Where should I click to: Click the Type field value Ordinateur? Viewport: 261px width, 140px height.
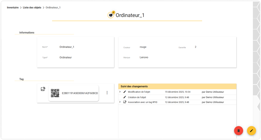(66, 57)
